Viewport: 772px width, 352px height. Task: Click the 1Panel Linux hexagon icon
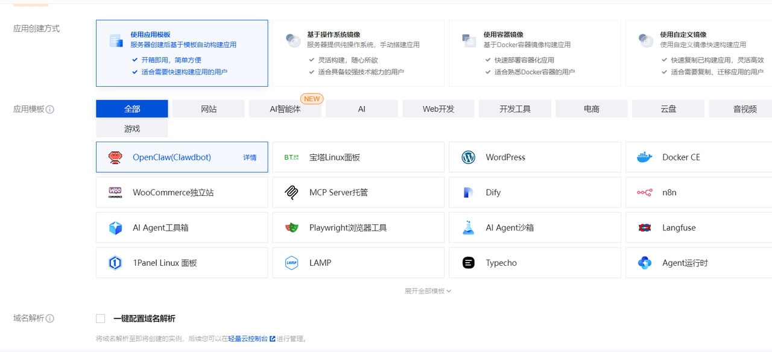click(x=115, y=263)
